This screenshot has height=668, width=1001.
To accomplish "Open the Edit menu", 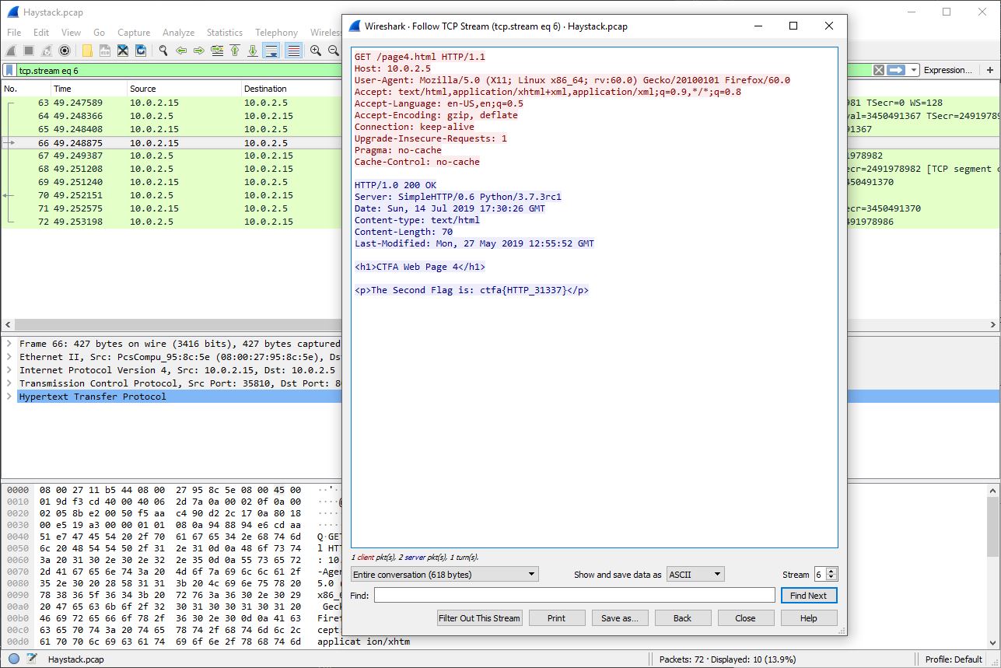I will pyautogui.click(x=41, y=33).
